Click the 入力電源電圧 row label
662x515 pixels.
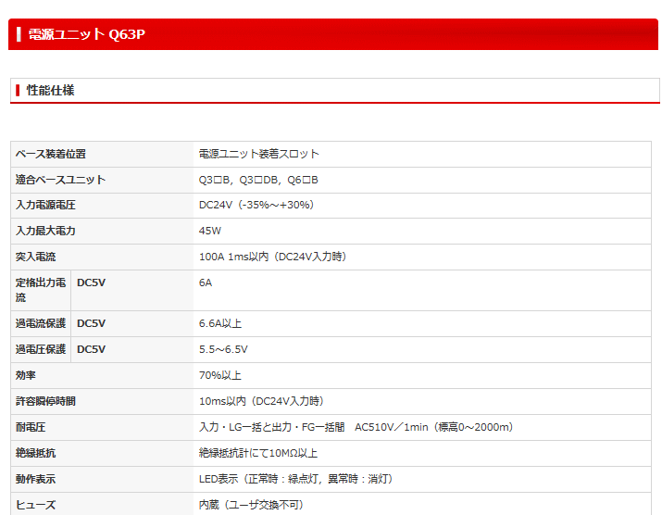pyautogui.click(x=45, y=206)
